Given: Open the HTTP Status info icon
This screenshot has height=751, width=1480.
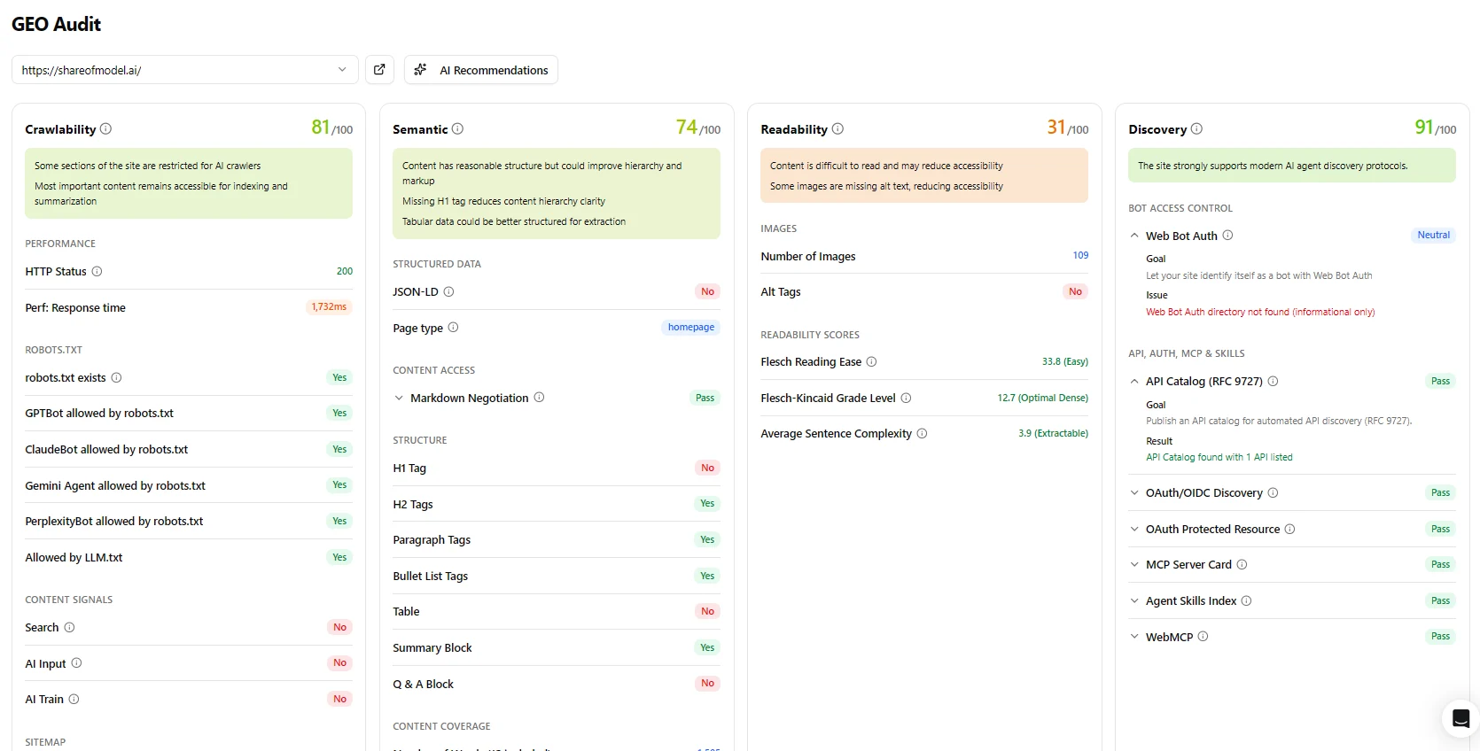Looking at the screenshot, I should pyautogui.click(x=97, y=272).
